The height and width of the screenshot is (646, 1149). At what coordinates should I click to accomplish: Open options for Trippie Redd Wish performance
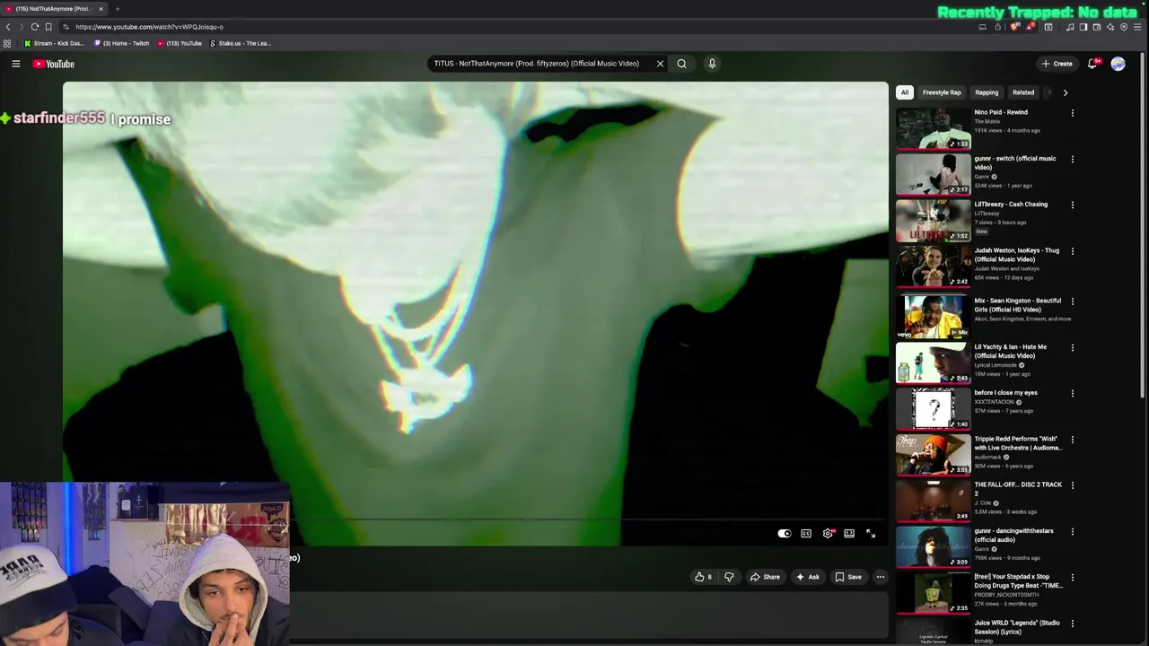pyautogui.click(x=1072, y=440)
